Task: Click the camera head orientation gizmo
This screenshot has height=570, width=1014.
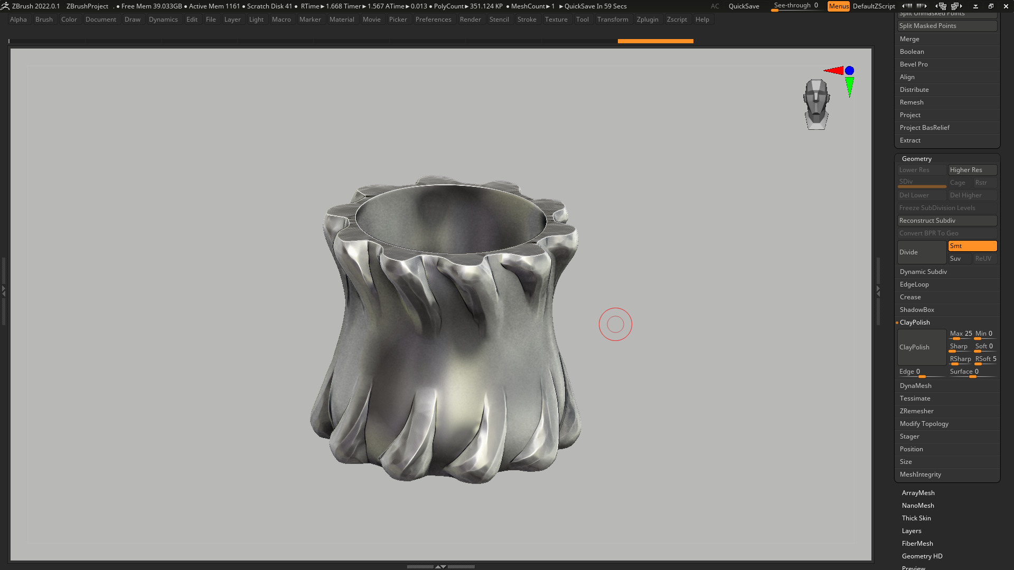Action: coord(816,104)
